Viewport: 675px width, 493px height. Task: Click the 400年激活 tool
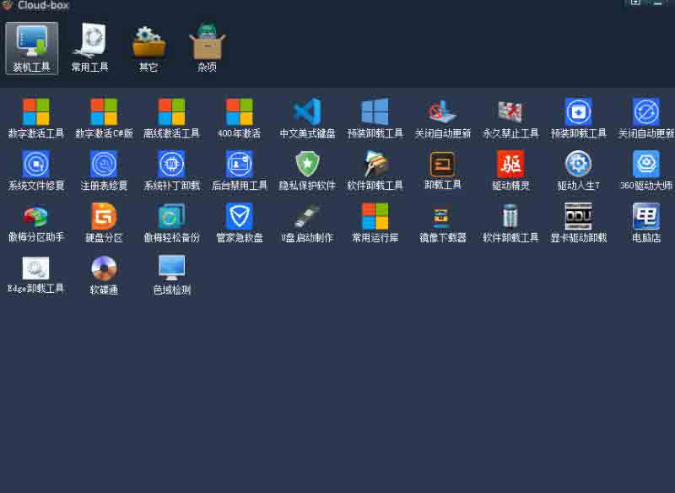[x=240, y=117]
